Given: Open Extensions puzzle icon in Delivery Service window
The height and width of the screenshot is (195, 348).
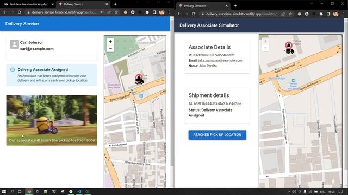Looking at the screenshot, I should (x=147, y=12).
